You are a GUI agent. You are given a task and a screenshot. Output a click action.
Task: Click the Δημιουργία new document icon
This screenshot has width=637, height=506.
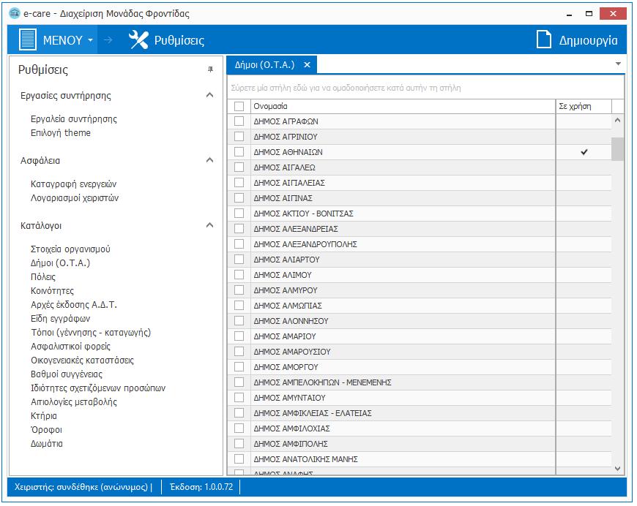[543, 39]
